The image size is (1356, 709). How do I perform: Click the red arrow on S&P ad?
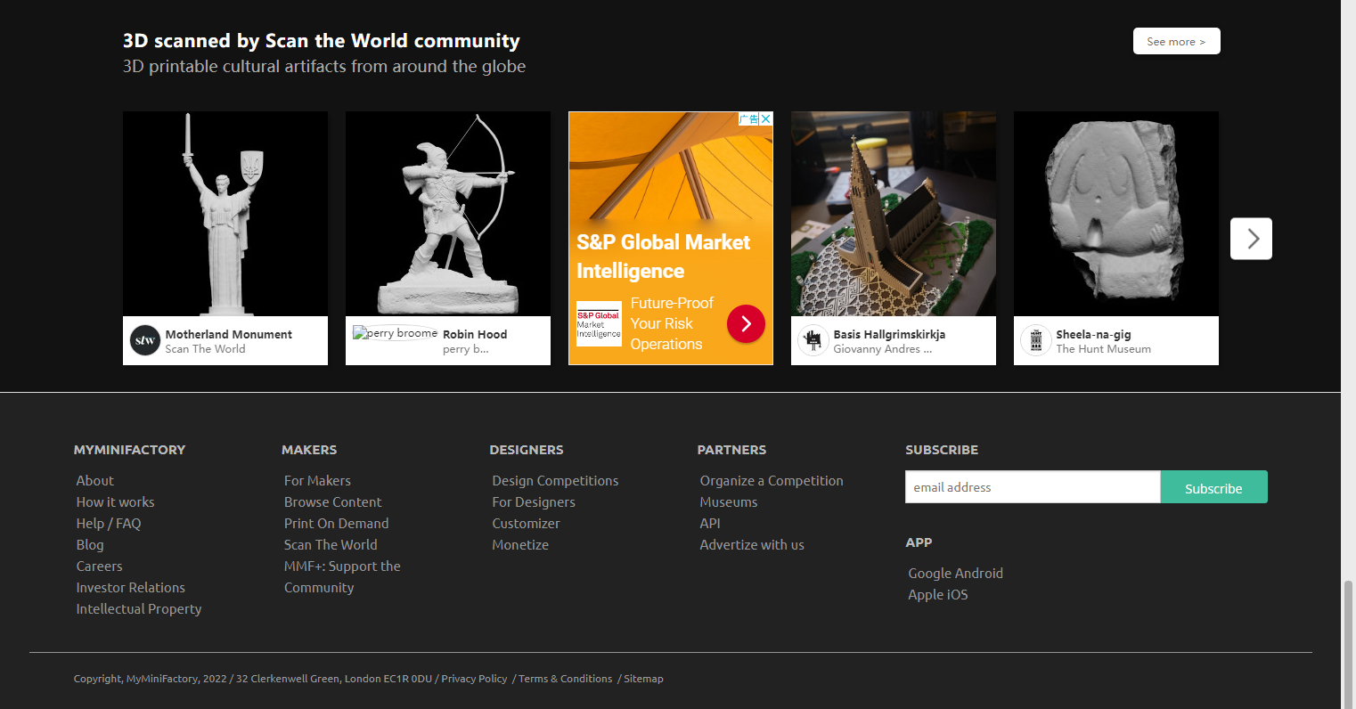pyautogui.click(x=746, y=324)
